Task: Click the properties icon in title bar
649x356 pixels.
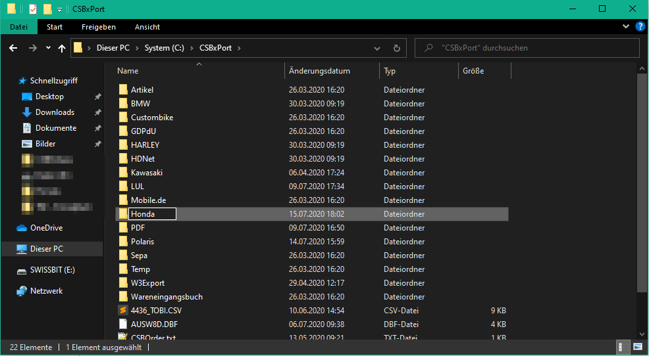Action: click(x=33, y=9)
